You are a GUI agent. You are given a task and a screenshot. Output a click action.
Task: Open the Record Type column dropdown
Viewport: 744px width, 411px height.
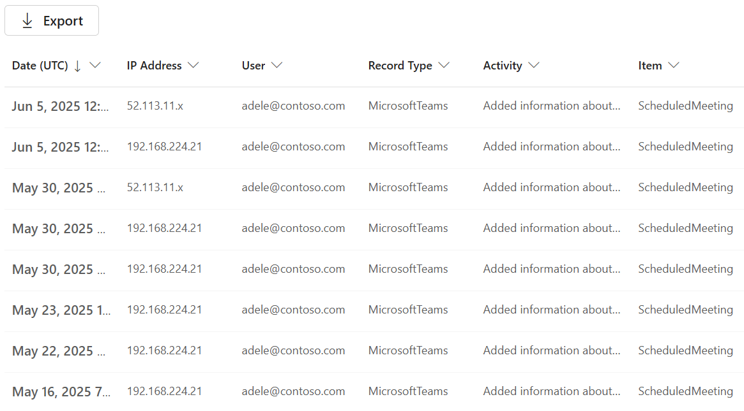tap(443, 65)
